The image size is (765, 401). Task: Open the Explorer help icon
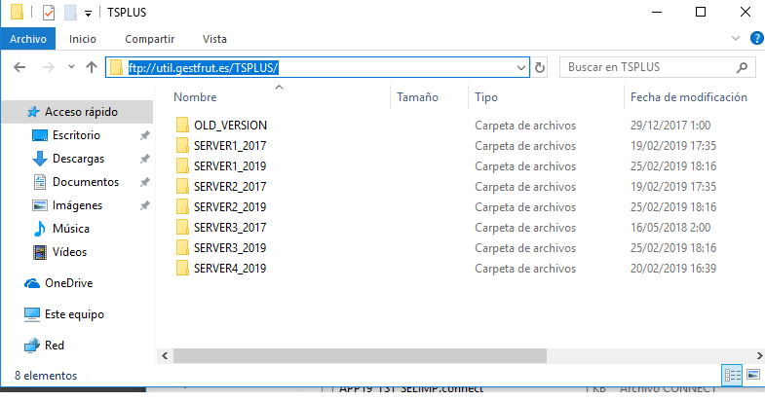[754, 39]
